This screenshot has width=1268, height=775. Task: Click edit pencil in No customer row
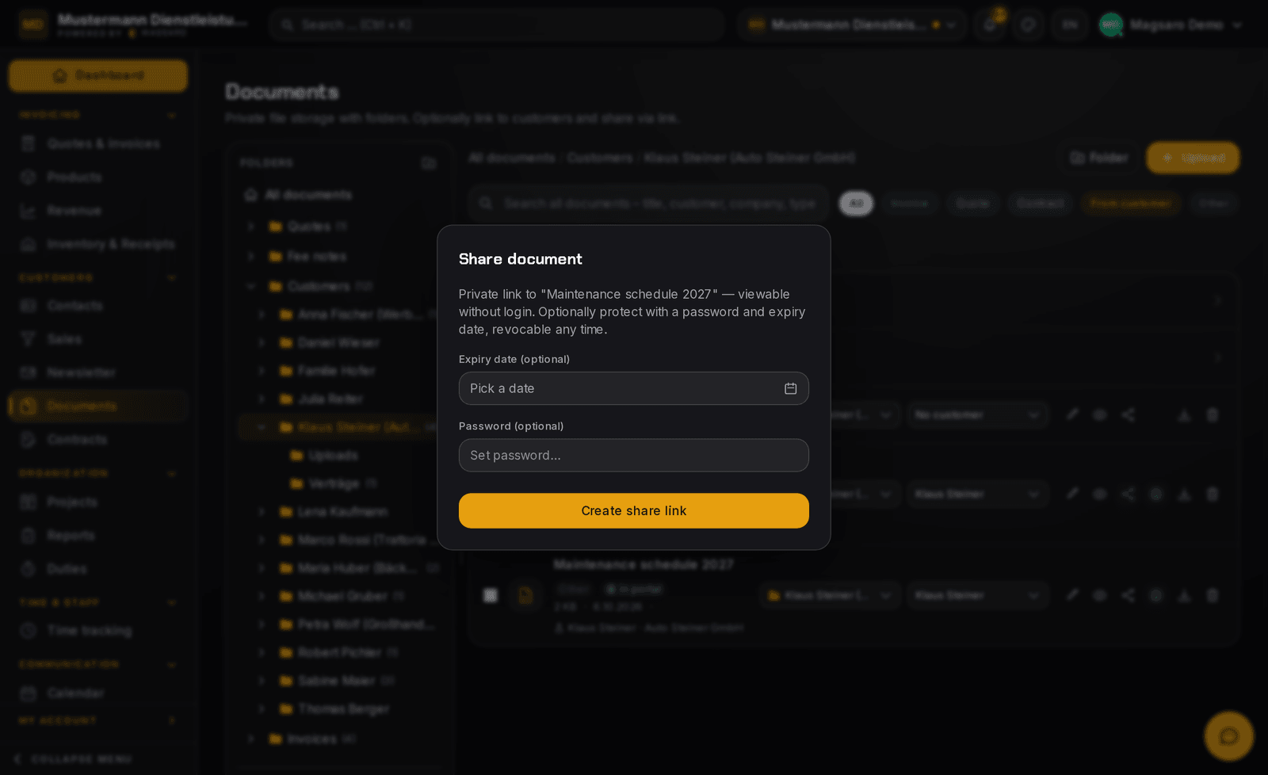(x=1072, y=414)
